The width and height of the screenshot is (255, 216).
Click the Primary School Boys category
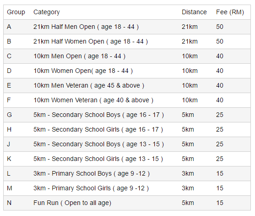tap(92, 173)
